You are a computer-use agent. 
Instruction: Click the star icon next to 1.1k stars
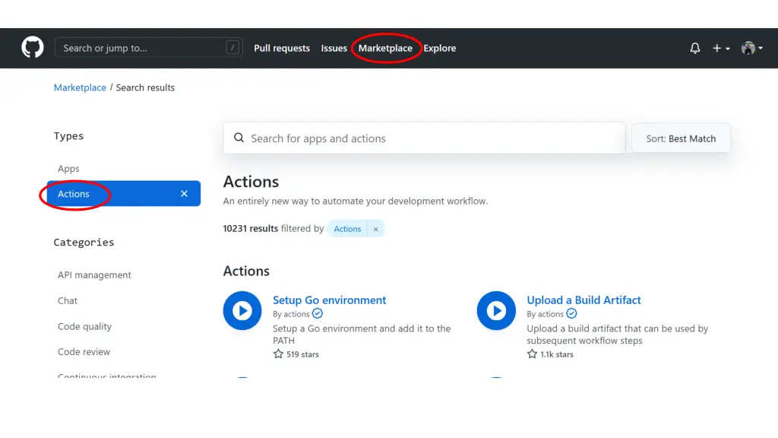(x=532, y=354)
